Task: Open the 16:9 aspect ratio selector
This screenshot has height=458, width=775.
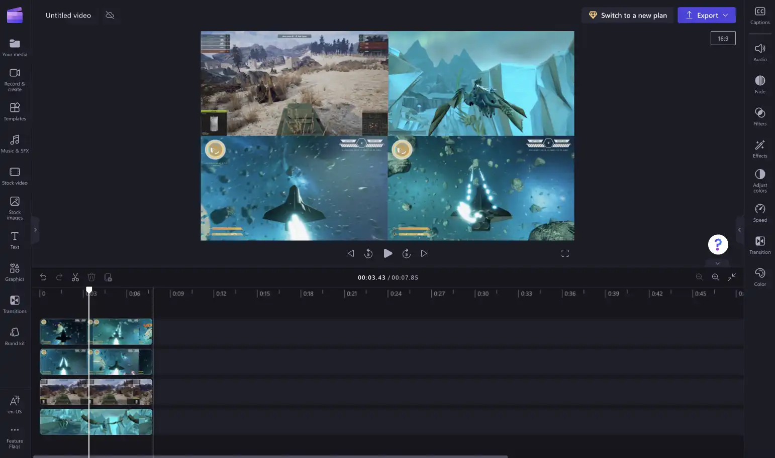Action: click(723, 38)
